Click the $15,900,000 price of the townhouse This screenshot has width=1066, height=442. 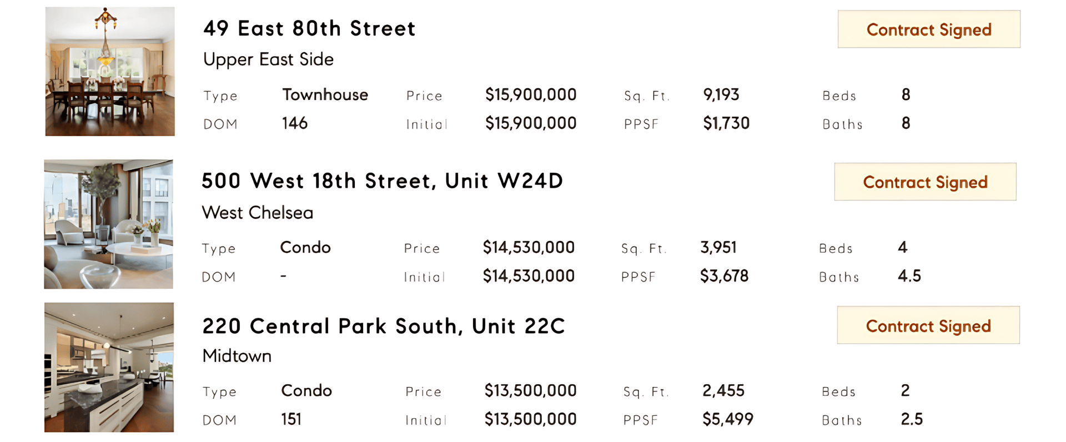[x=531, y=95]
